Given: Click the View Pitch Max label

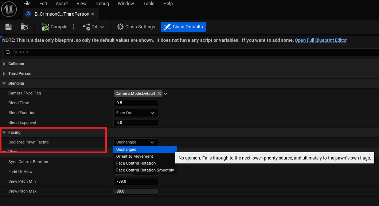Looking at the screenshot, I should (23, 191).
